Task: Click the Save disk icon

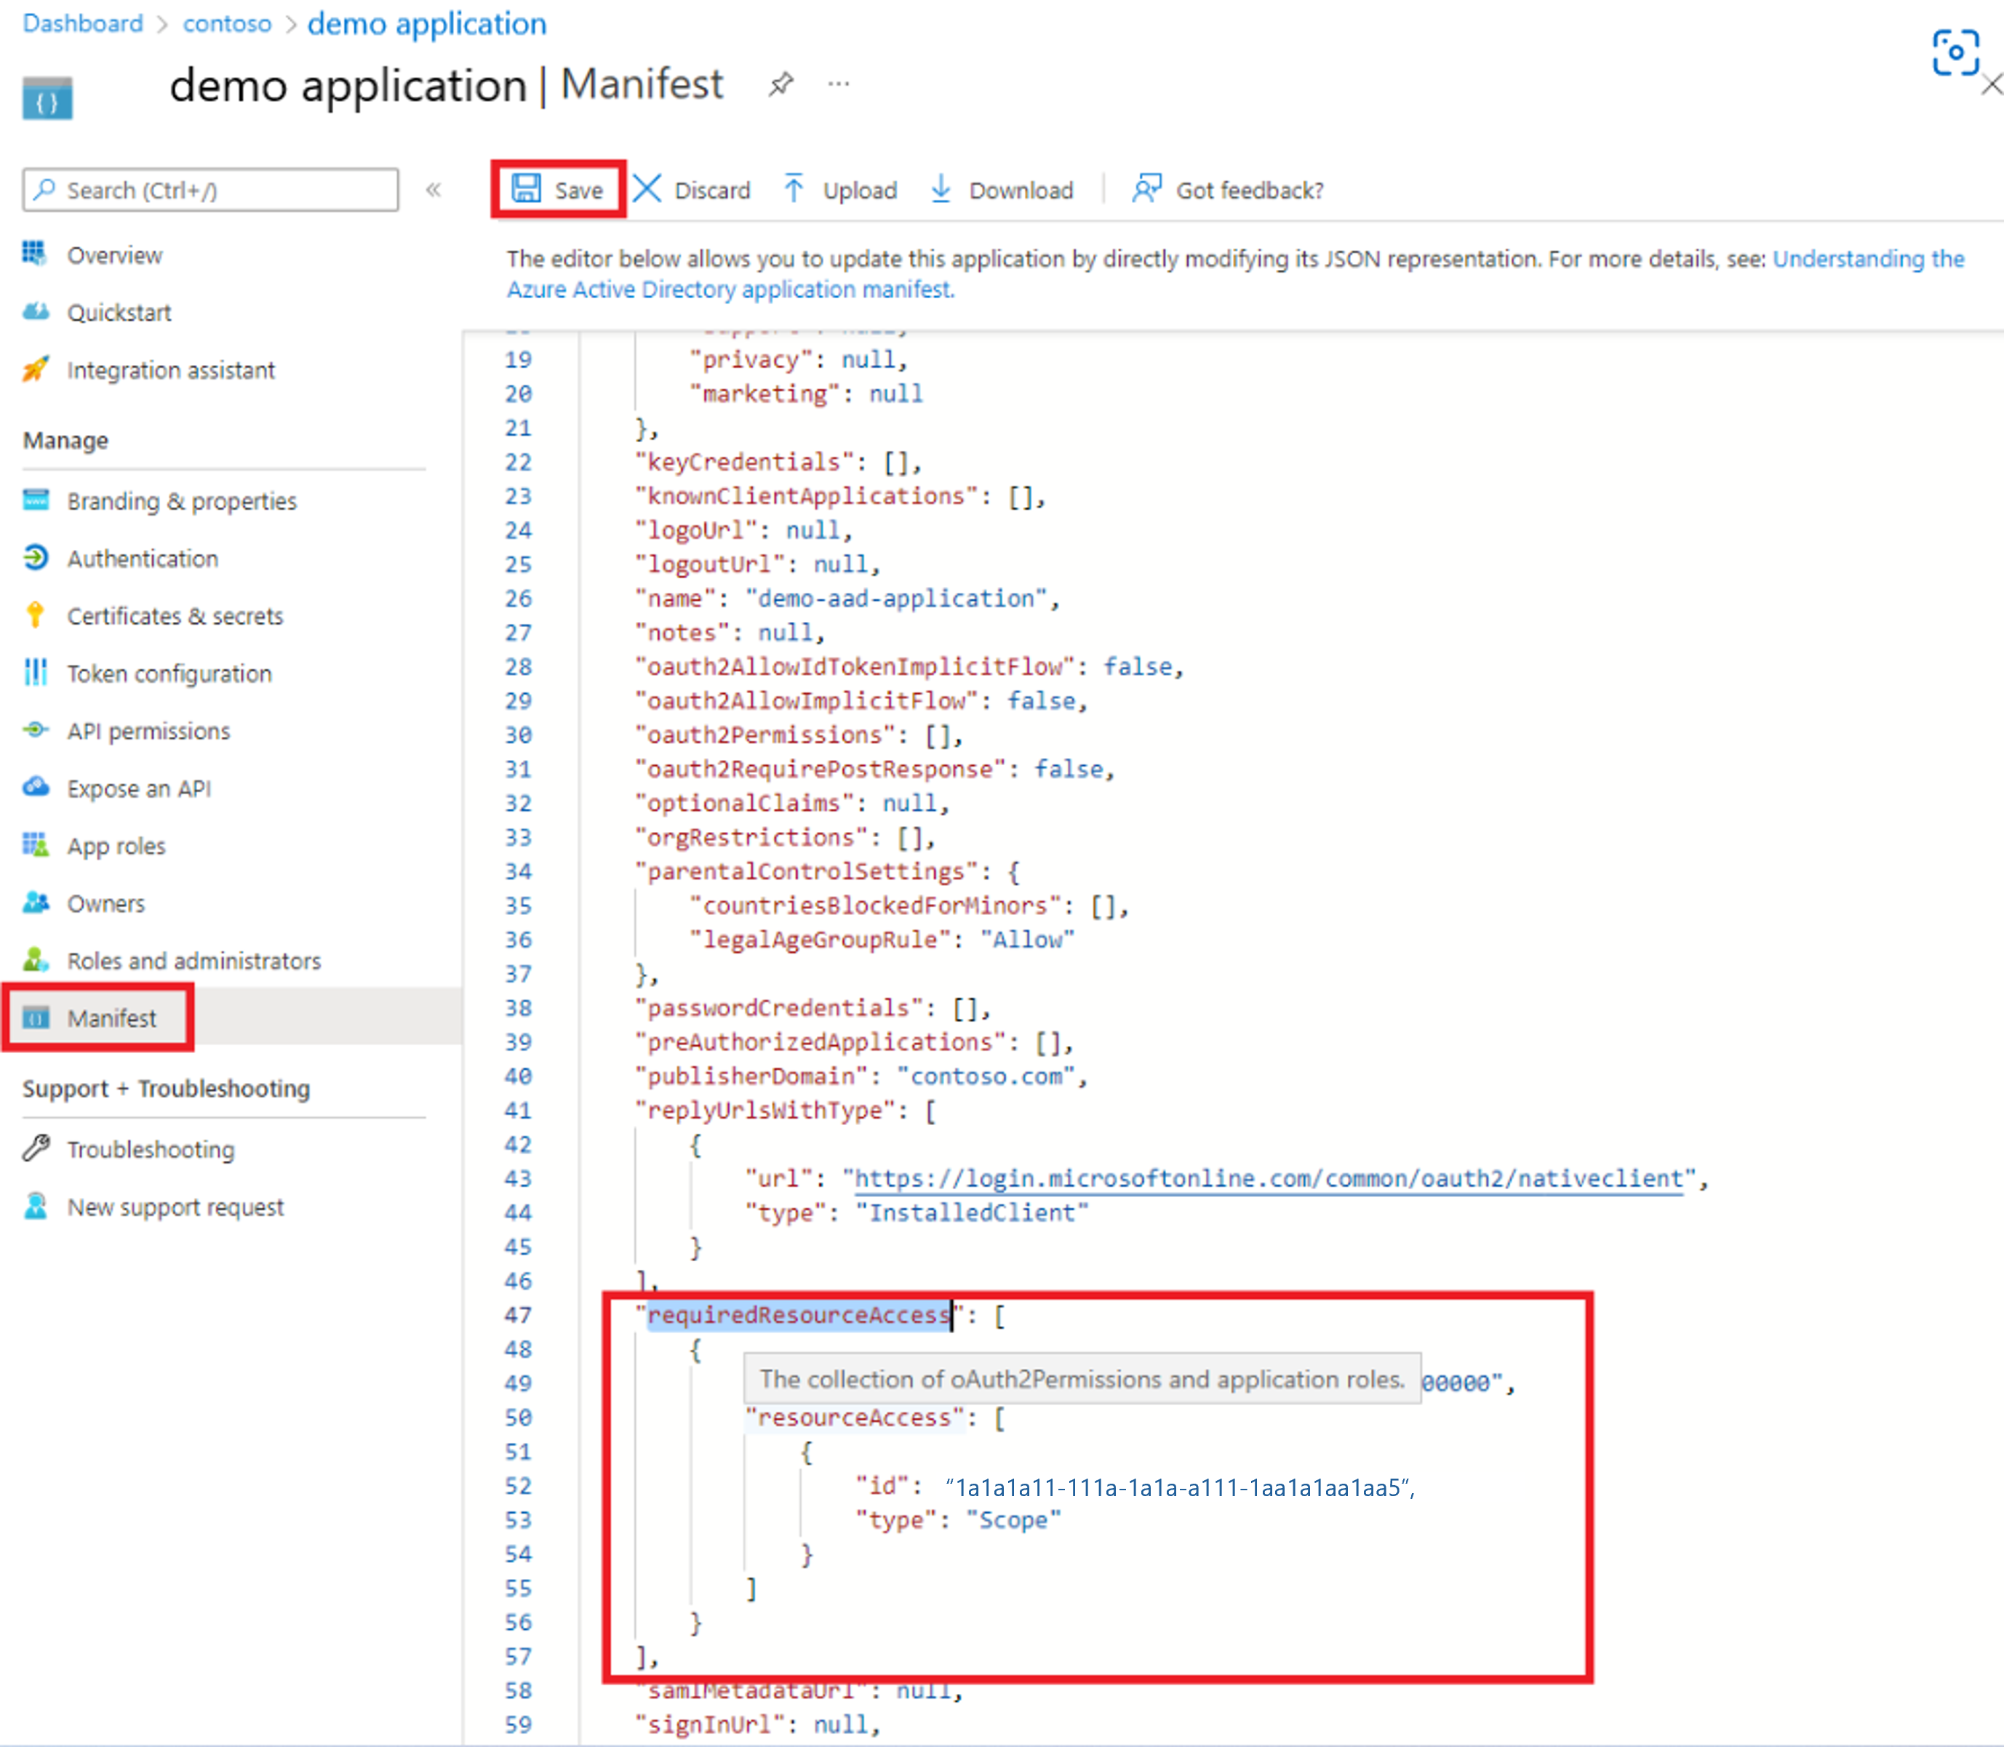Action: click(x=527, y=189)
